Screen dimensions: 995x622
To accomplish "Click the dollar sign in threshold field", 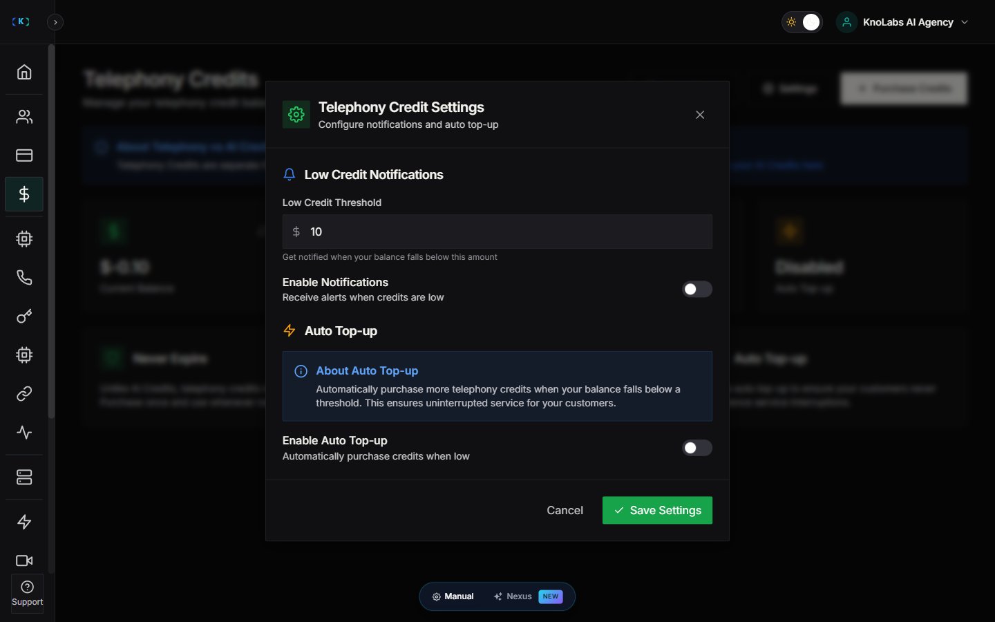I will [x=296, y=232].
